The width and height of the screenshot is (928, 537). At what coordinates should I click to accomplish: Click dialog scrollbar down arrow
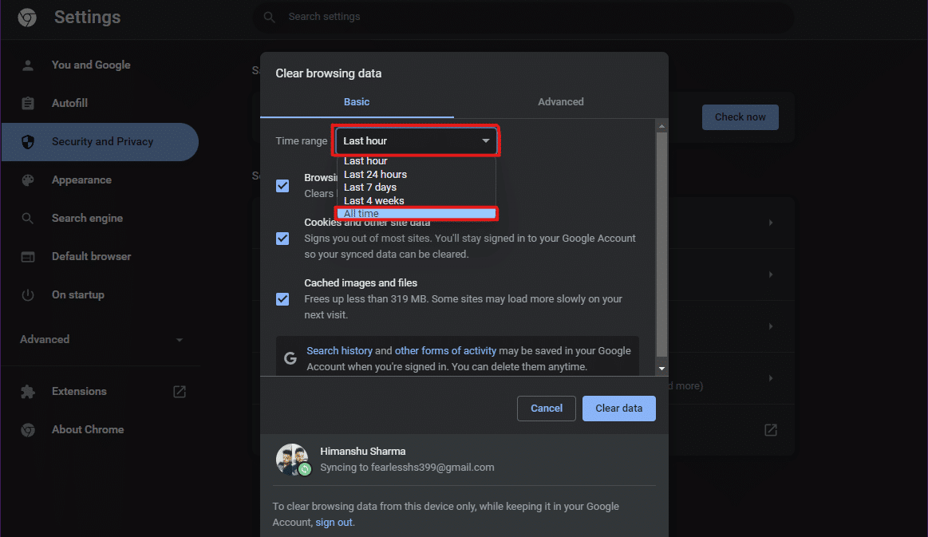coord(661,369)
